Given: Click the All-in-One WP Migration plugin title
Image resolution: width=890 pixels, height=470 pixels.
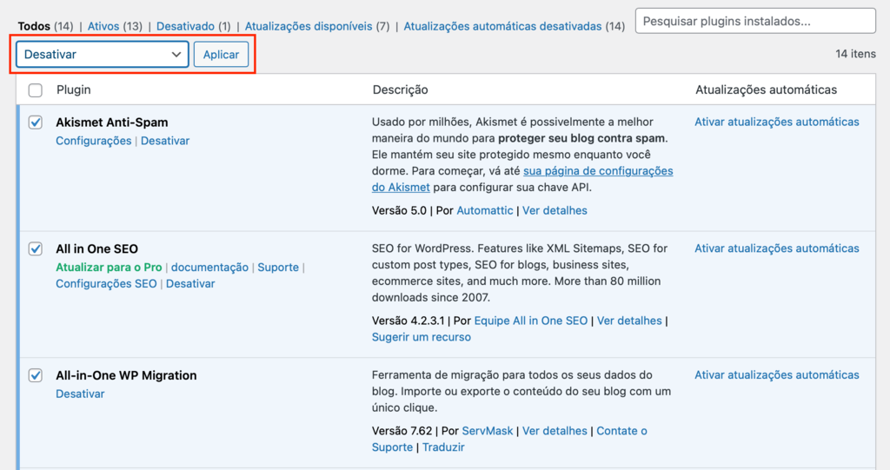Looking at the screenshot, I should pyautogui.click(x=126, y=375).
